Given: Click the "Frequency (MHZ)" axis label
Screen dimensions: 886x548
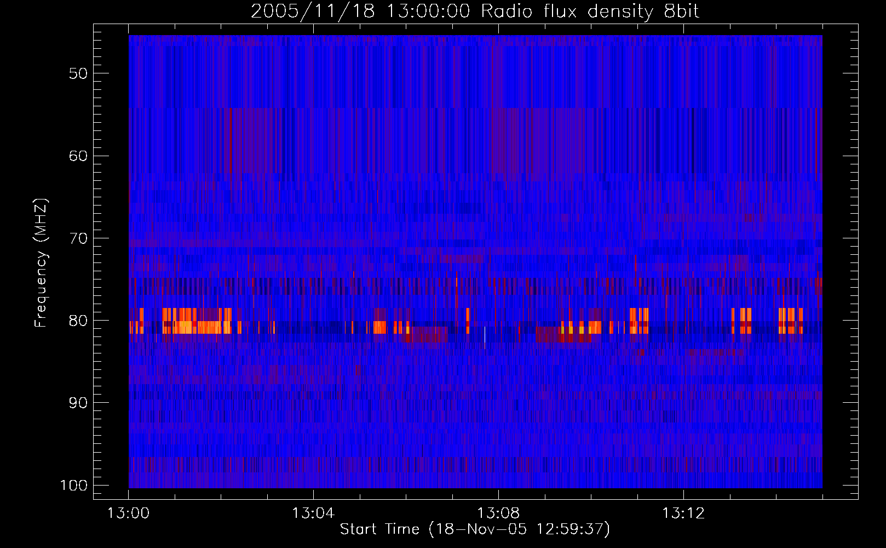Looking at the screenshot, I should pos(41,262).
